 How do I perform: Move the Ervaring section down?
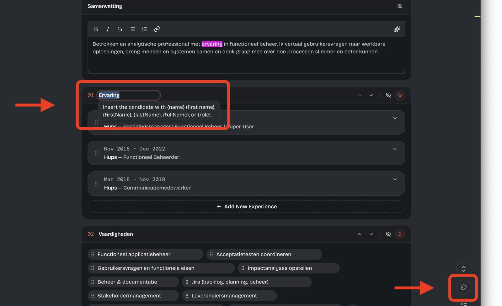click(371, 95)
